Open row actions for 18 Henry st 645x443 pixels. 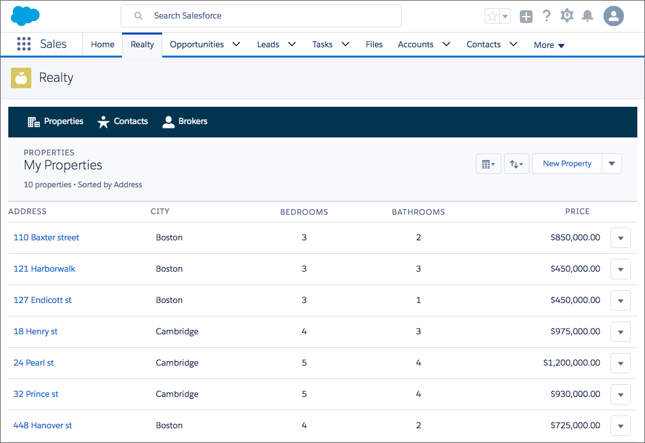[x=621, y=332]
